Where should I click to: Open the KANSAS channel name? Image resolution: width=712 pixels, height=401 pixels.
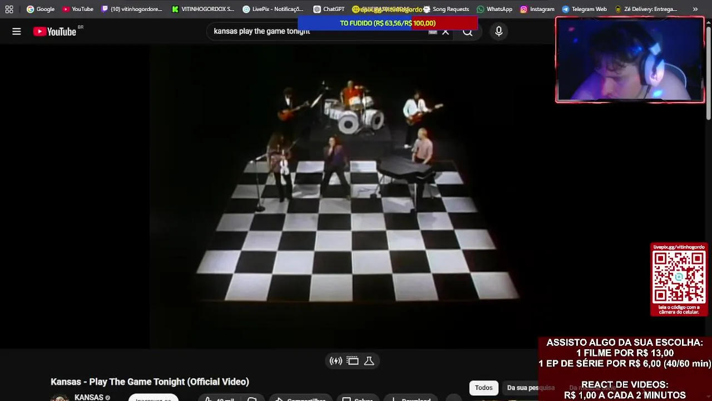point(89,397)
